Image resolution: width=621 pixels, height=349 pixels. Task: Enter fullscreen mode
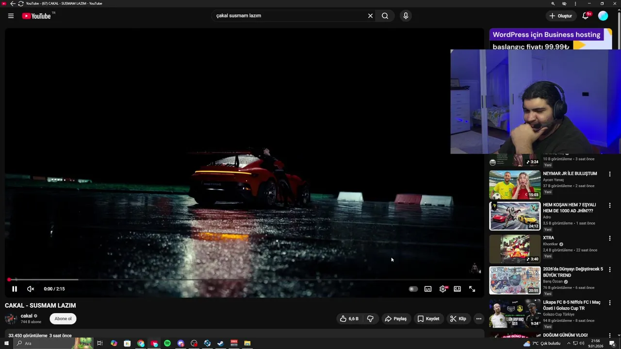[x=472, y=289]
